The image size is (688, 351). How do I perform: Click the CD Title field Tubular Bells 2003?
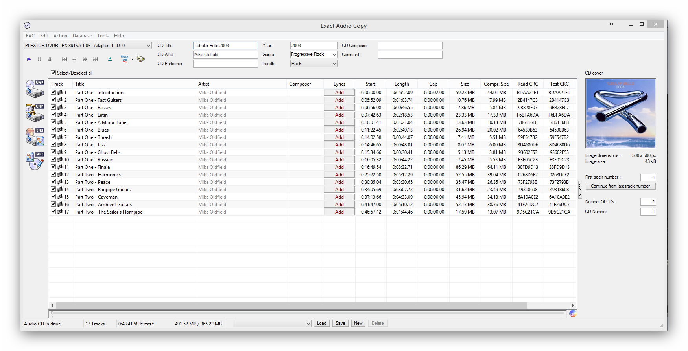tap(225, 46)
